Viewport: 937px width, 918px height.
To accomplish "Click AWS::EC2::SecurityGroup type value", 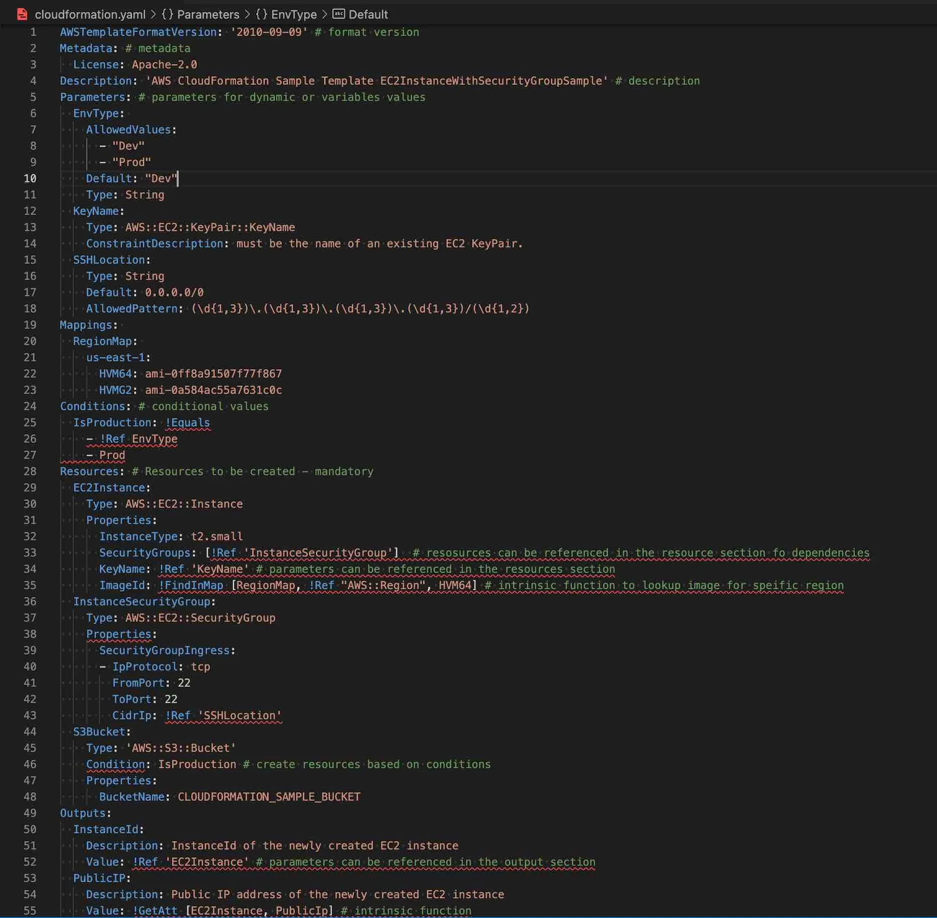I will (x=200, y=618).
